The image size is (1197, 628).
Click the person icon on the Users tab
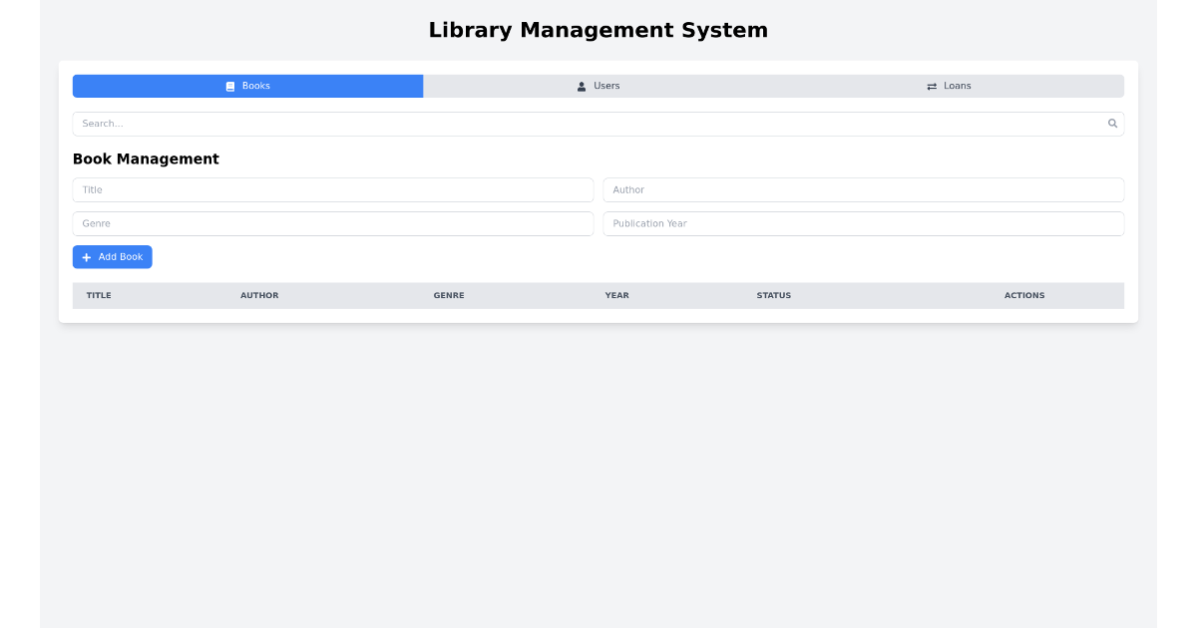coord(582,86)
